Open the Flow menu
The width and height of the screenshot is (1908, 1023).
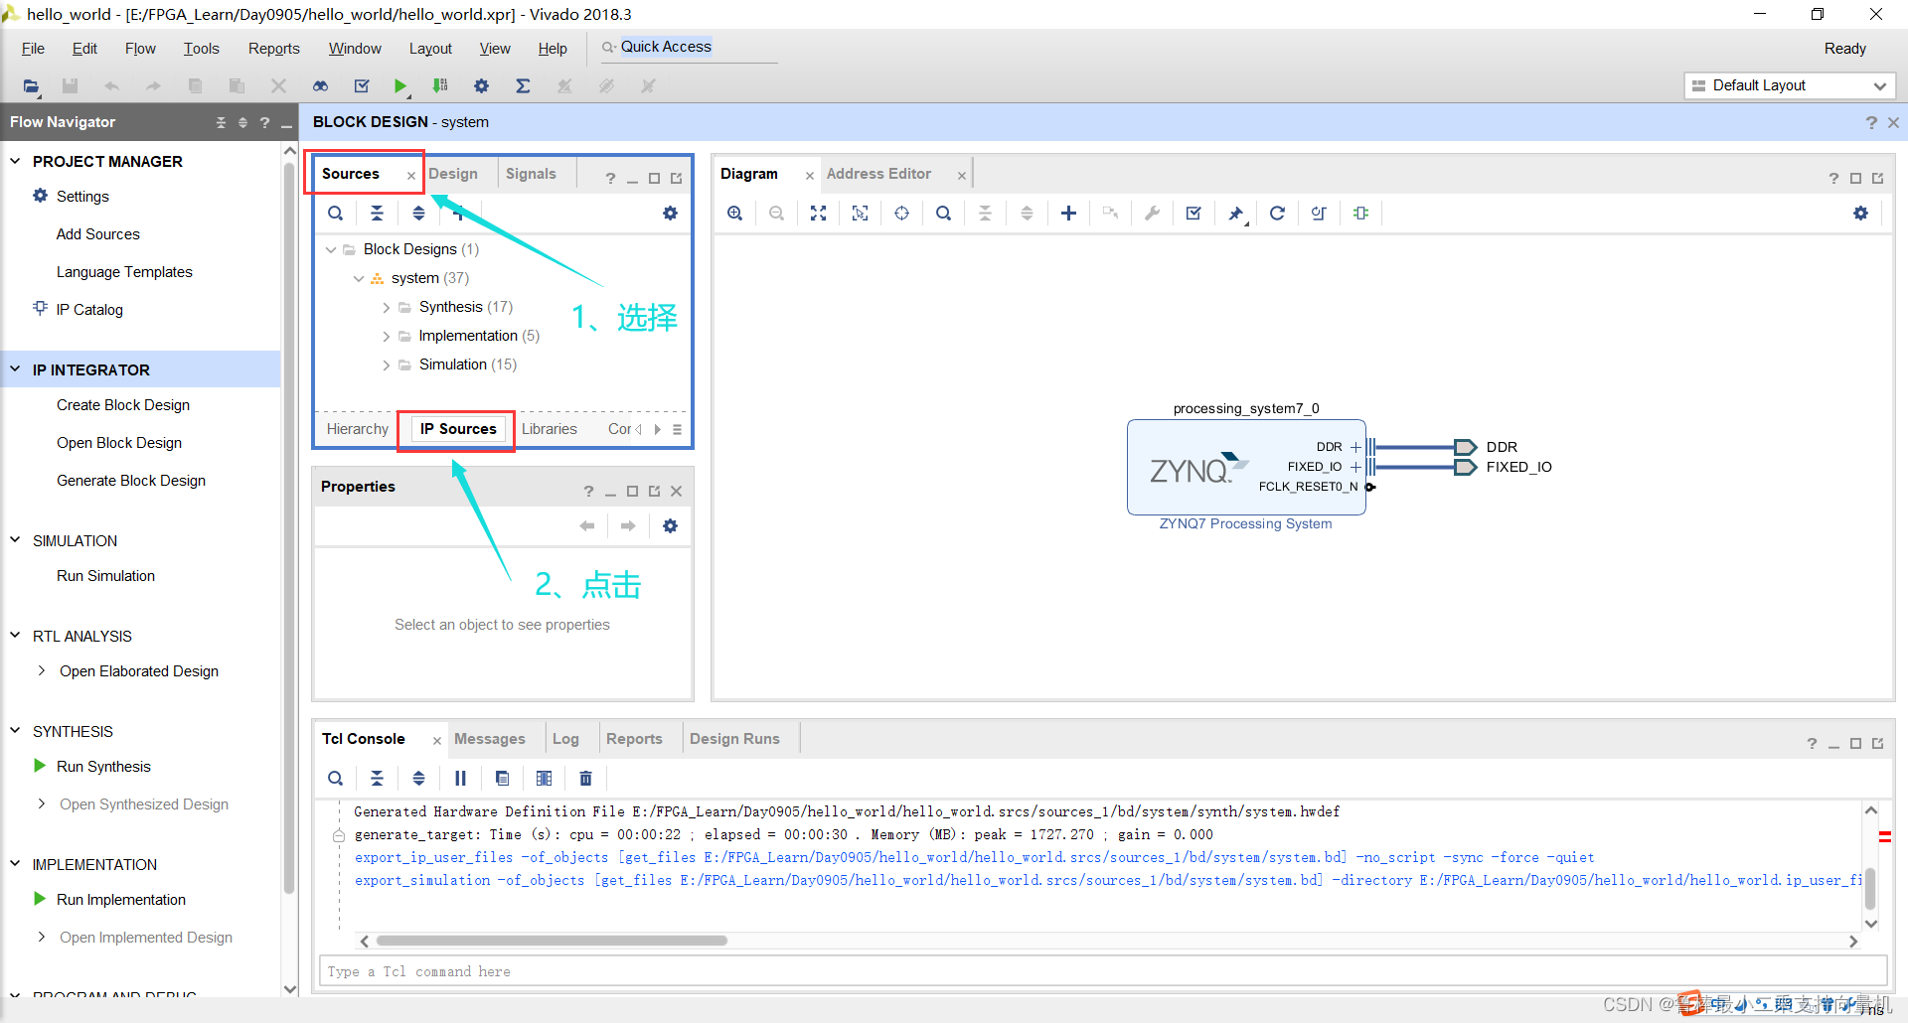tap(140, 49)
